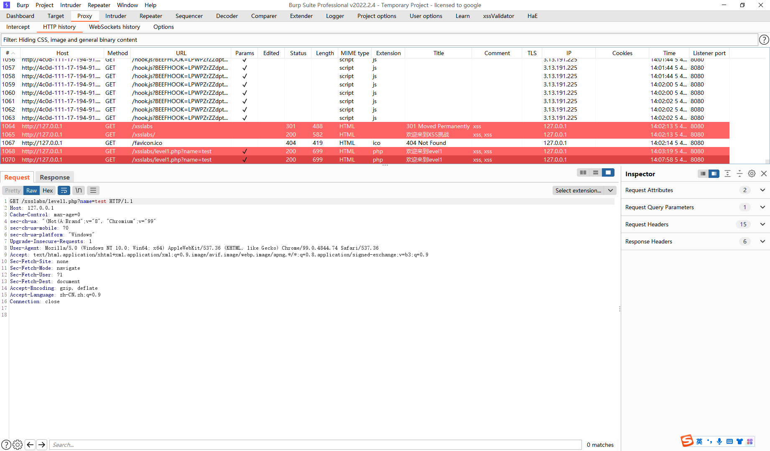Open the Select extension dropdown
This screenshot has width=770, height=451.
pos(584,190)
